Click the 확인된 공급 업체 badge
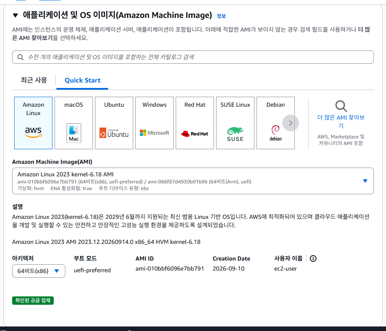Screen dimensions: 386x331 (x=33, y=301)
